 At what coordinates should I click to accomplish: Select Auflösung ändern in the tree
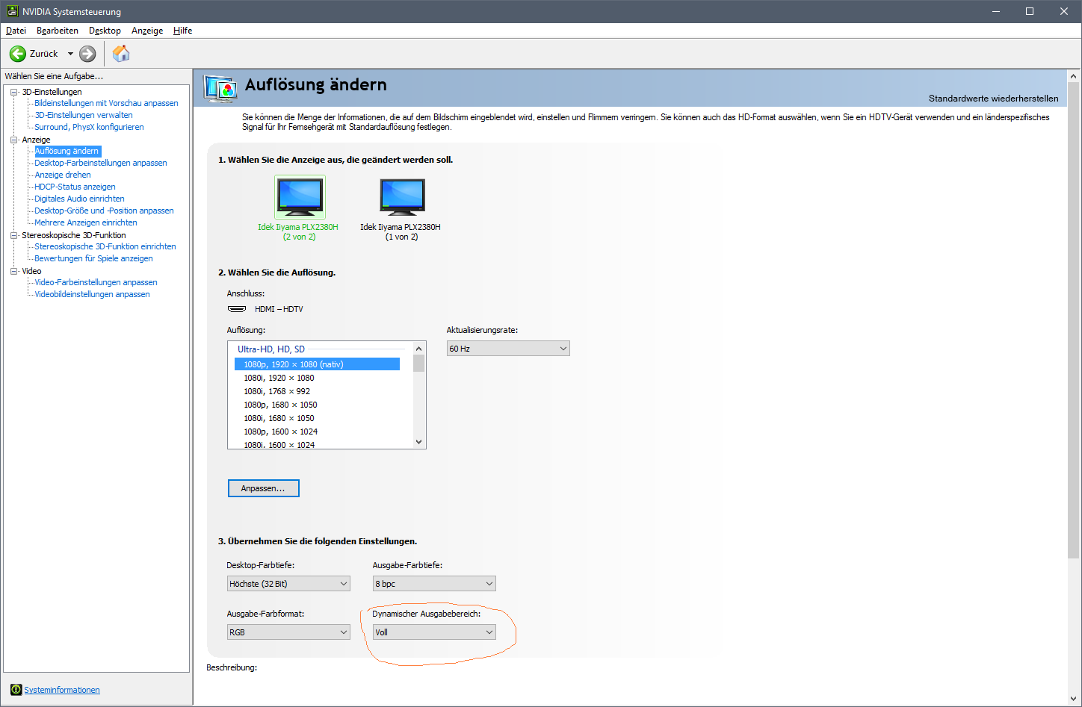coord(67,151)
